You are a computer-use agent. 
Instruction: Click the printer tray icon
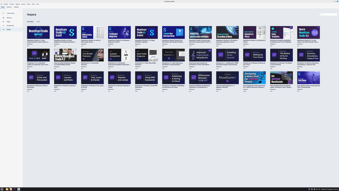tap(314, 189)
